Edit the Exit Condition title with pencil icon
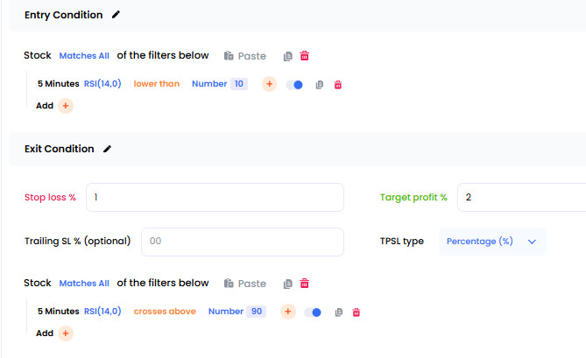 pyautogui.click(x=107, y=149)
